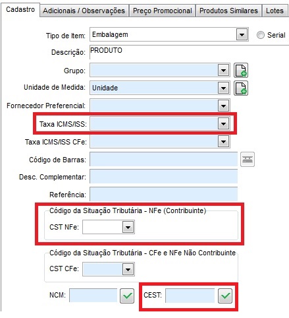
Task: Expand the Grupo dropdown list
Action: [x=223, y=71]
